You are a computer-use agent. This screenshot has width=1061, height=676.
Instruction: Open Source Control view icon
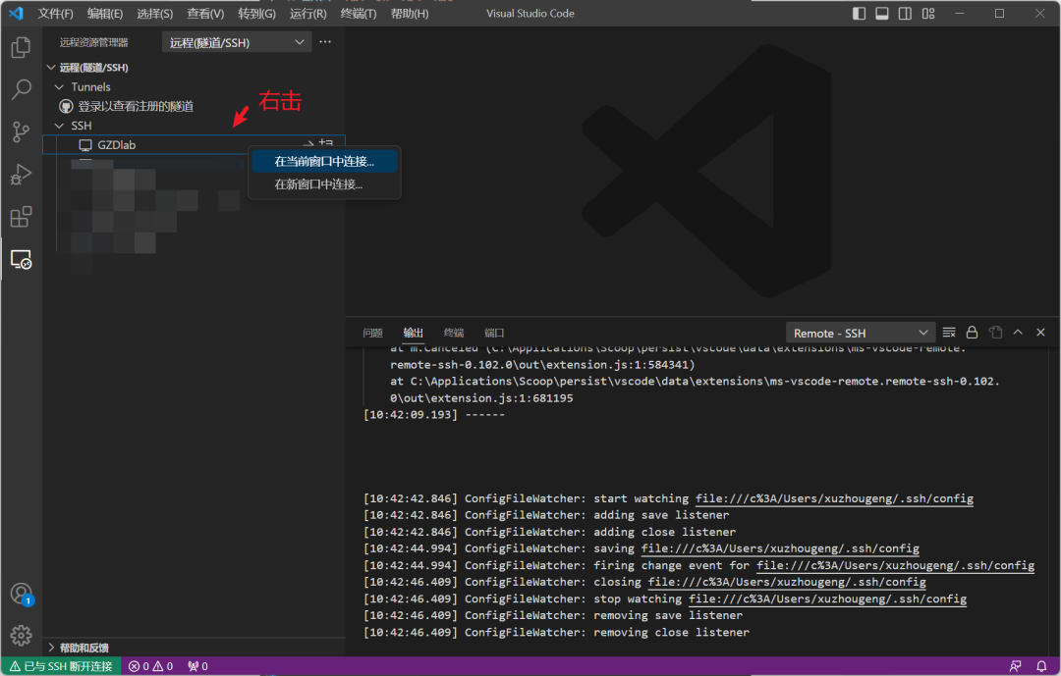click(21, 131)
